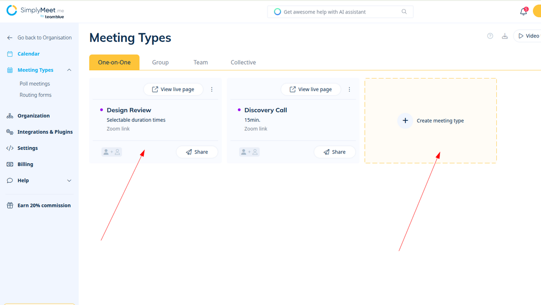Image resolution: width=541 pixels, height=305 pixels.
Task: Open the Organization section
Action: pos(33,116)
